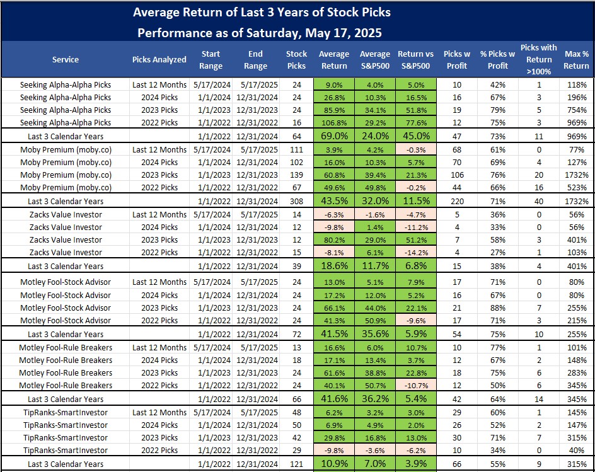Click the 'Picks Analyzed' column header
Screen dimensions: 595x472
coord(159,60)
